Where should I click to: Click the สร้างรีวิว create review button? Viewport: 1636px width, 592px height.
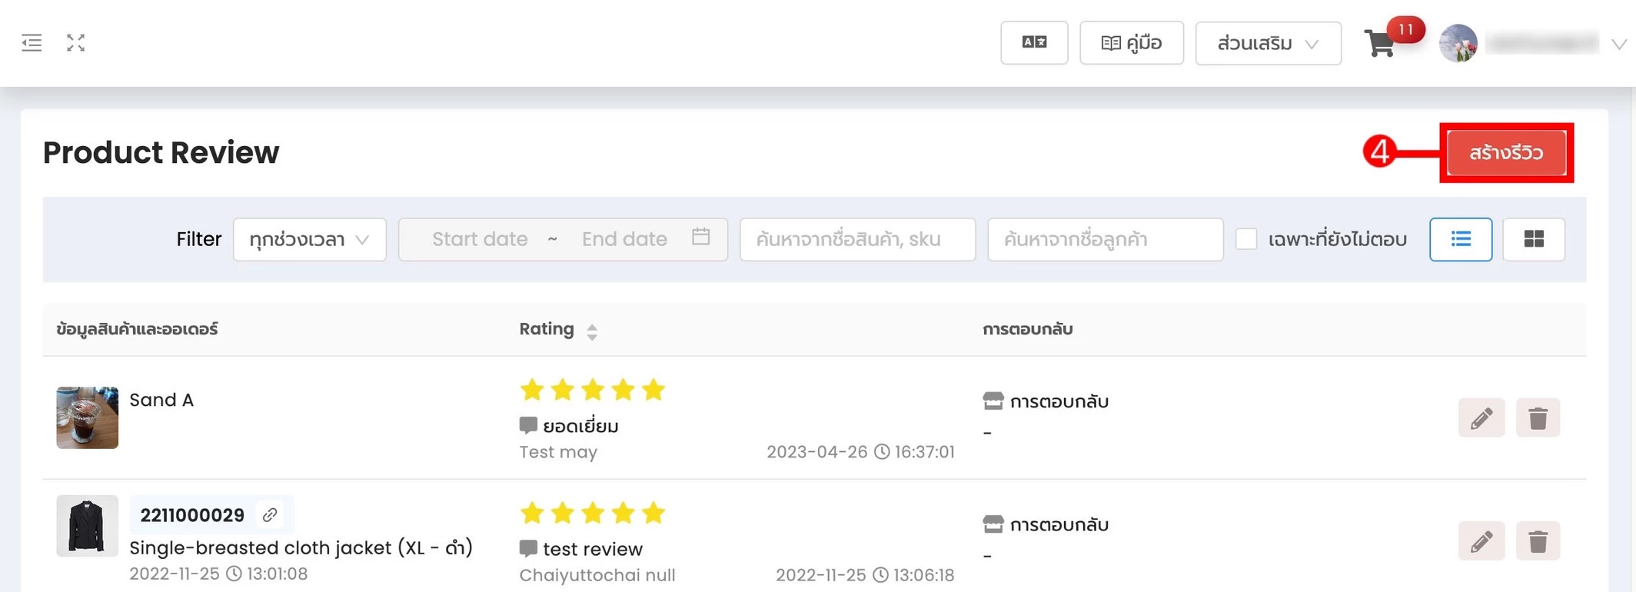click(1506, 152)
